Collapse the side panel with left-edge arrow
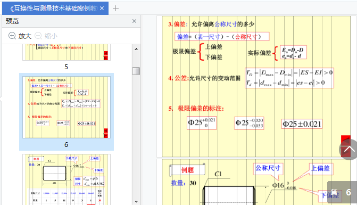Screen dimensions: 357x205 1,100
